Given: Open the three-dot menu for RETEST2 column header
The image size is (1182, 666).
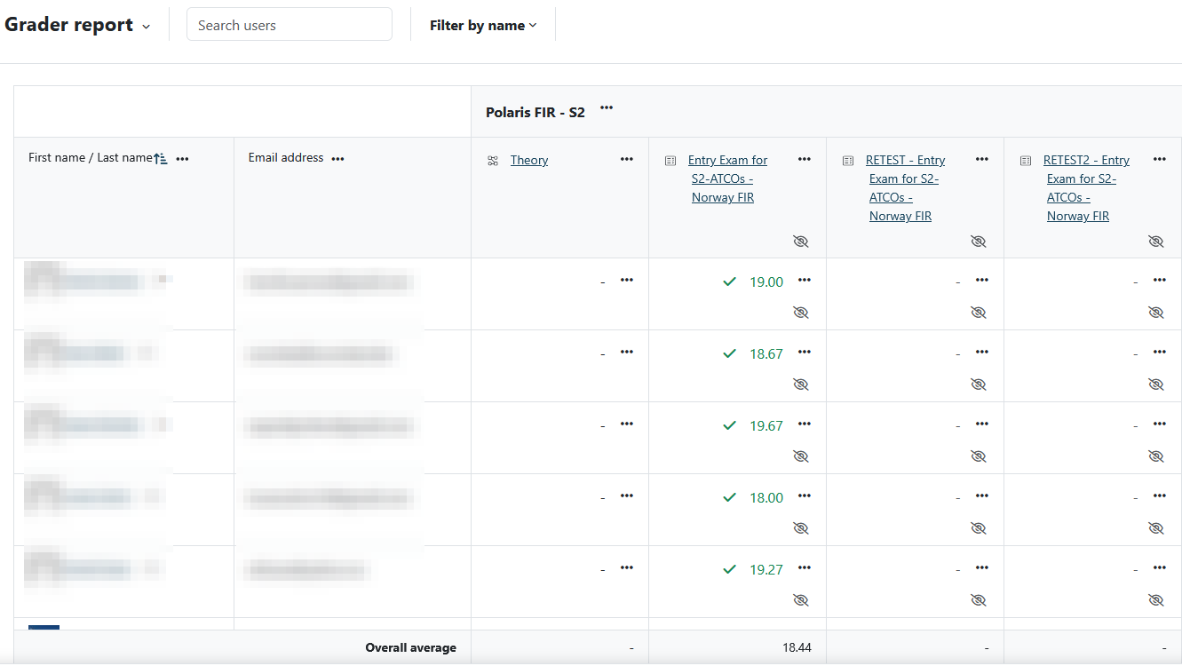Looking at the screenshot, I should pyautogui.click(x=1159, y=160).
